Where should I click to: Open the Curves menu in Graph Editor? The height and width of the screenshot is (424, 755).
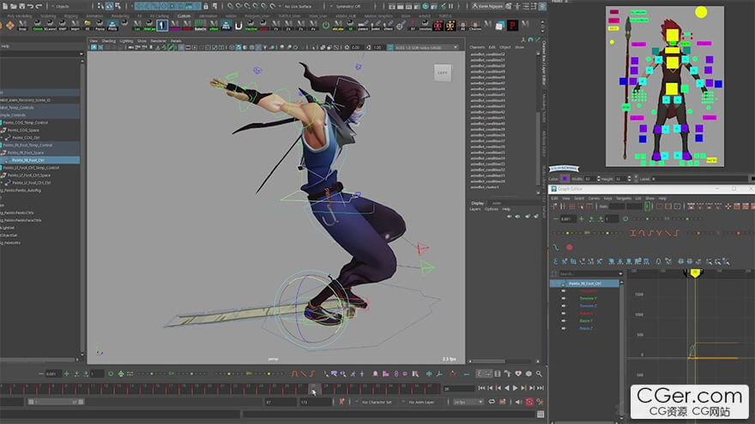(x=594, y=198)
